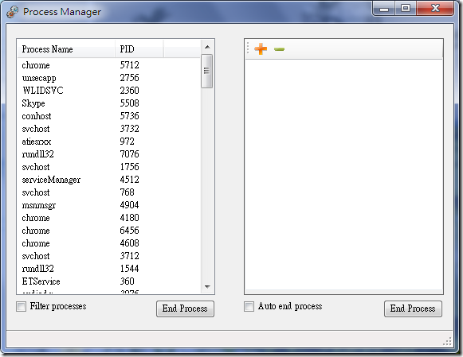
Task: Select the svchost row with PID 1756
Action: click(x=109, y=167)
